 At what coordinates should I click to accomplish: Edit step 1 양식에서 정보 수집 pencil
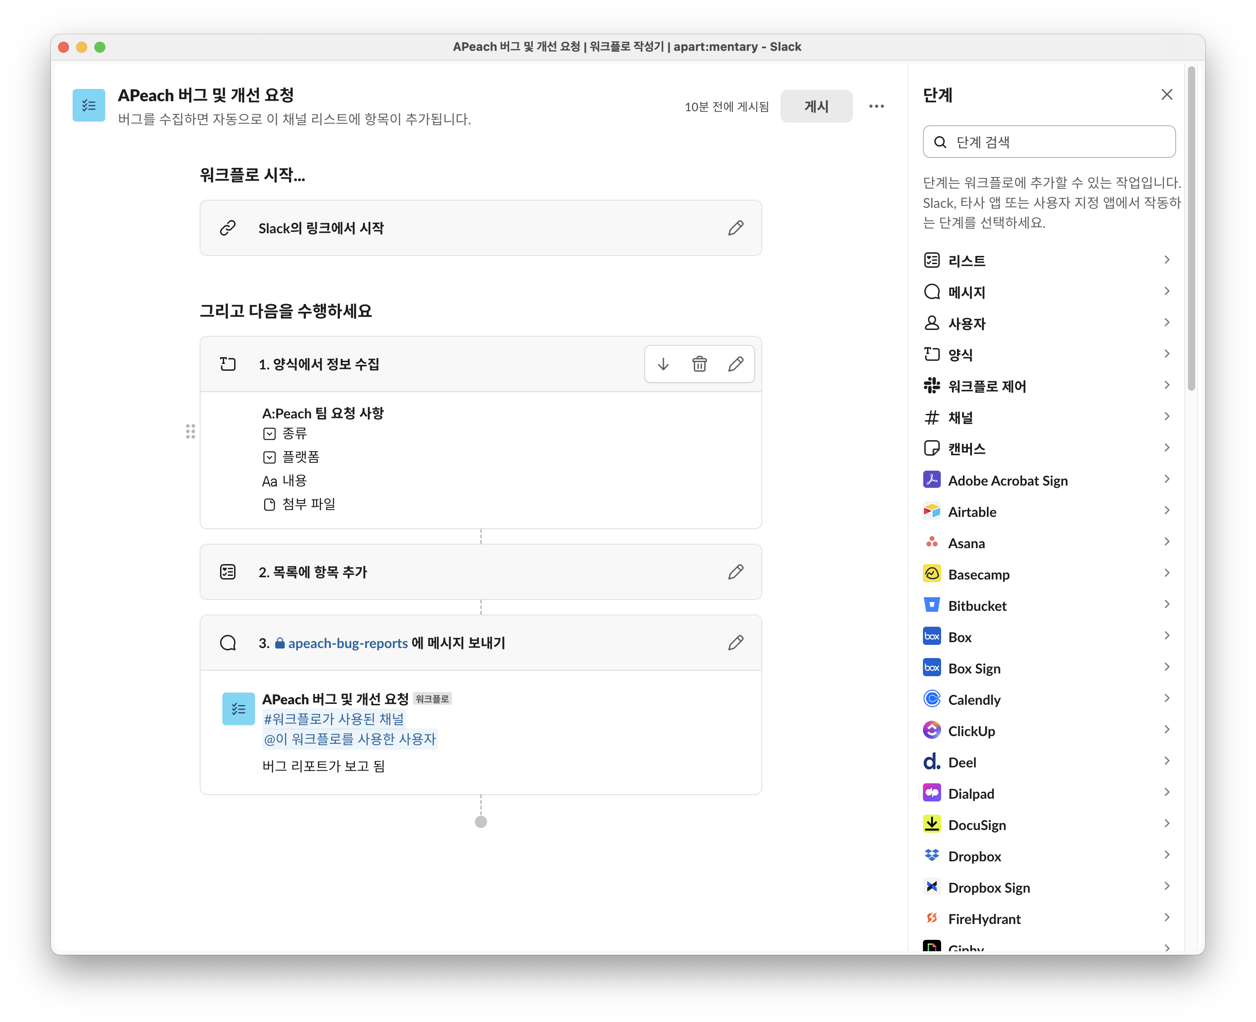736,364
